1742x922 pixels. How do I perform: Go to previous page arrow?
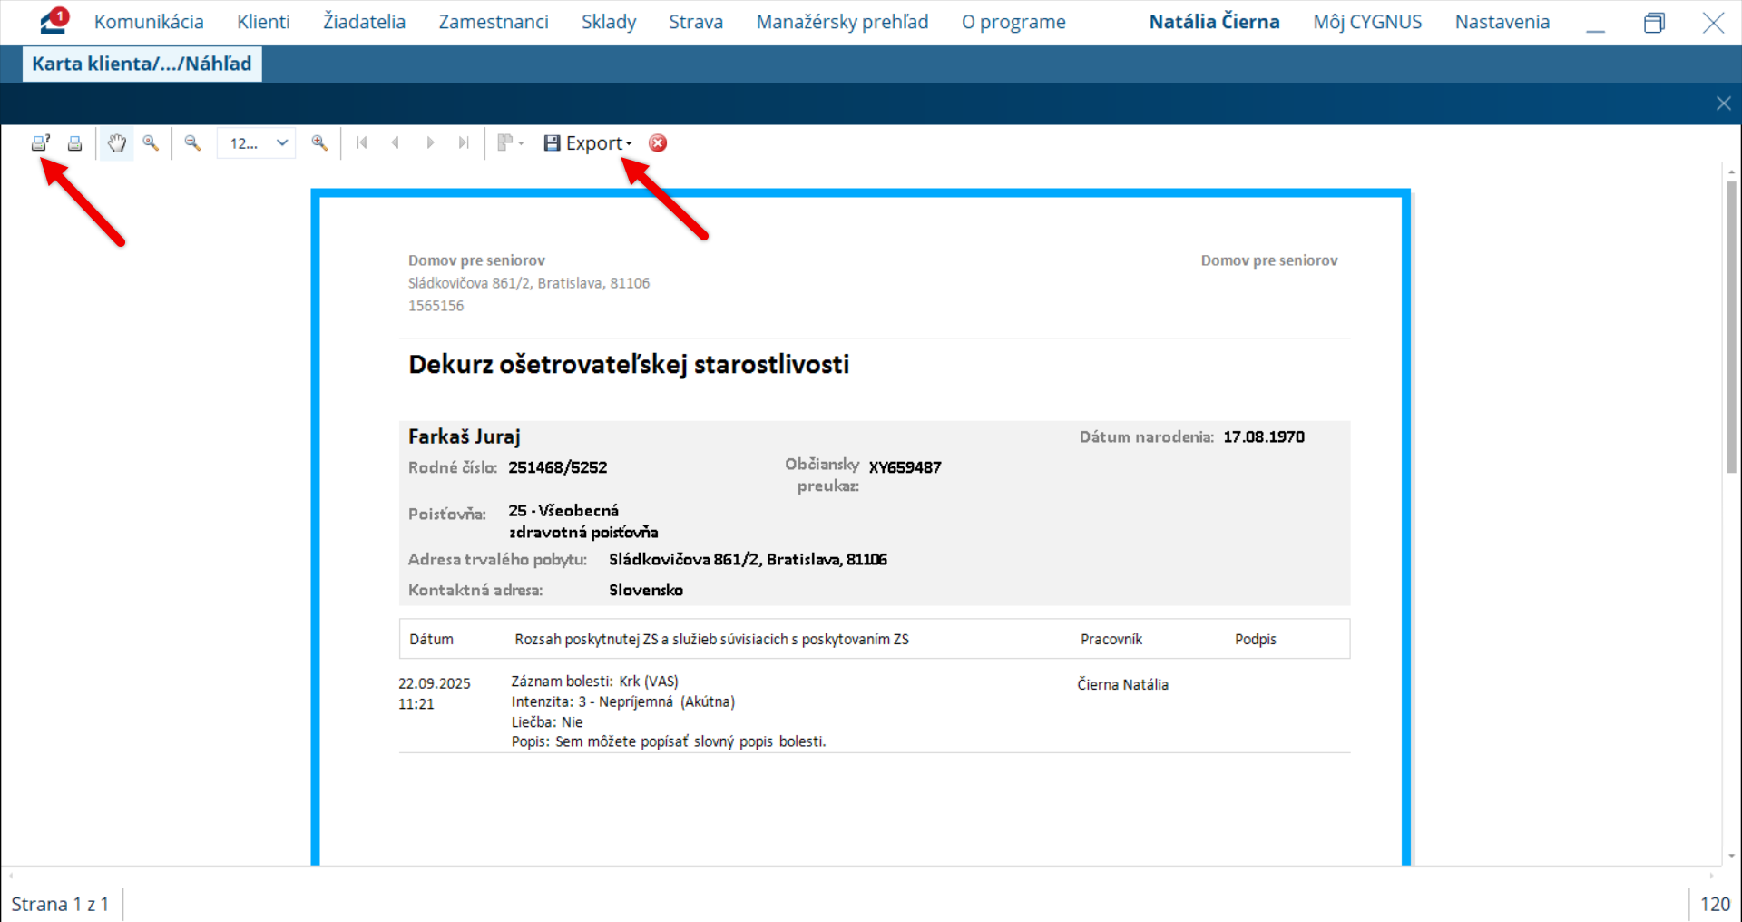pyautogui.click(x=396, y=143)
